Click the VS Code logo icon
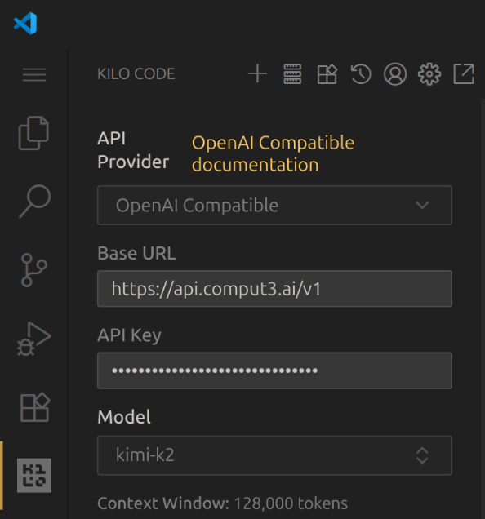Viewport: 485px width, 519px height. 25,23
